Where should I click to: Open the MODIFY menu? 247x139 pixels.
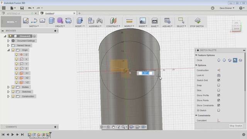(80, 26)
